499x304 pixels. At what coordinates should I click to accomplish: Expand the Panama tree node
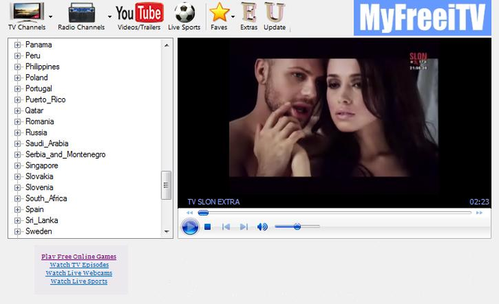(17, 45)
